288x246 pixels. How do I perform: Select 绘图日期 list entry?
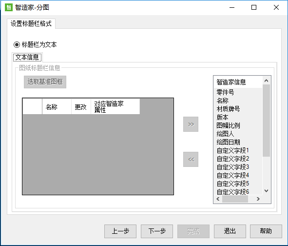coord(238,142)
